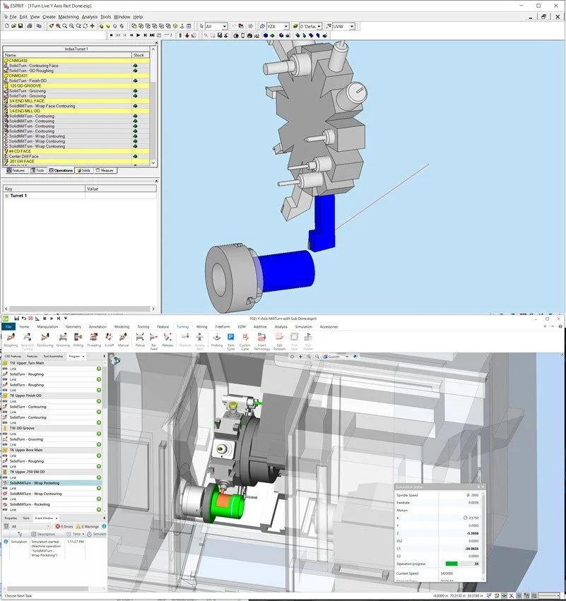
Task: Click the Threading icon in Turning ribbon
Action: [93, 340]
